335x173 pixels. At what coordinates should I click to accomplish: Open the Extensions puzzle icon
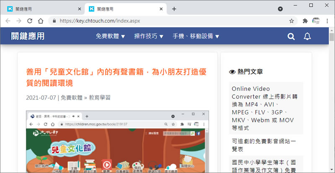[305, 21]
